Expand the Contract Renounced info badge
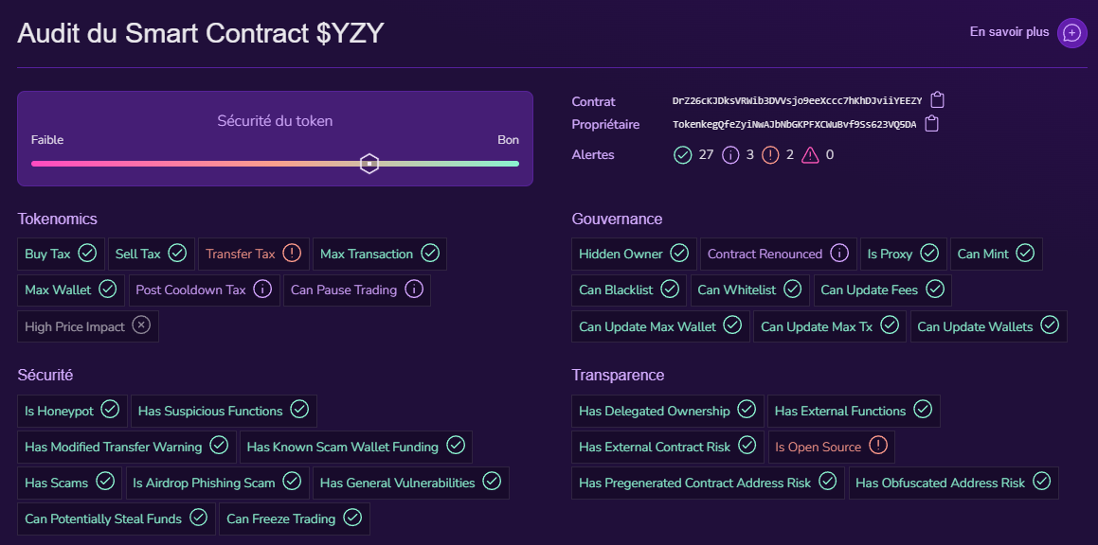This screenshot has height=545, width=1098. pos(837,253)
